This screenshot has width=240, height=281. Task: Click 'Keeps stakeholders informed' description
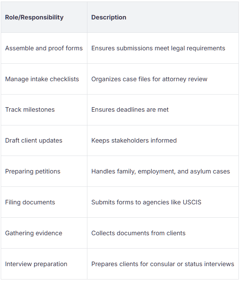[134, 140]
